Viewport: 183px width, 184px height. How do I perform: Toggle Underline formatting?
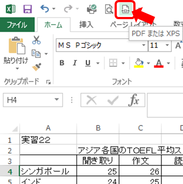click(x=88, y=63)
